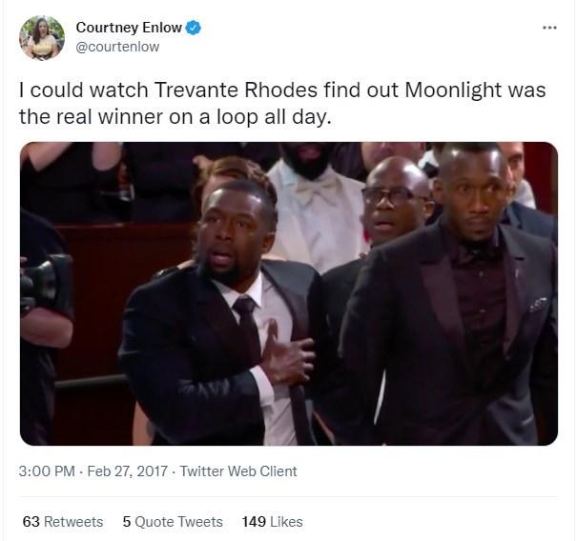Open the @courtenlow handle link
The image size is (577, 541).
(117, 47)
